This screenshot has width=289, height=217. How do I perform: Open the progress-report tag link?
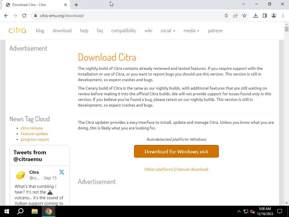click(35, 140)
